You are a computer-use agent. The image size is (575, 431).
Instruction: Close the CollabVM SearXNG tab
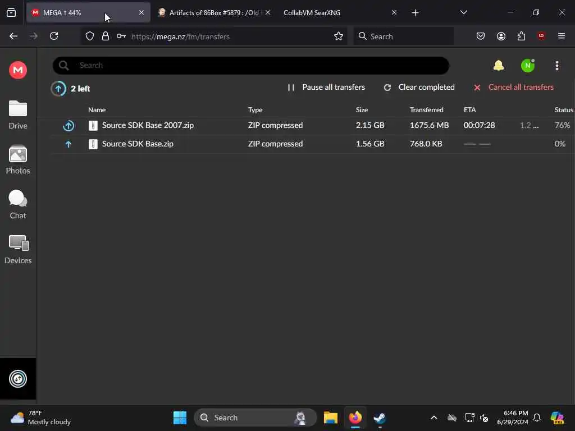pyautogui.click(x=394, y=12)
